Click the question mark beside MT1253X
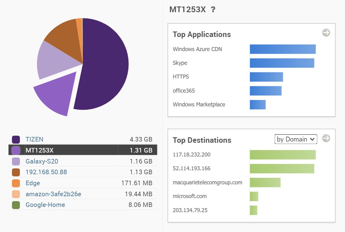 click(x=213, y=9)
